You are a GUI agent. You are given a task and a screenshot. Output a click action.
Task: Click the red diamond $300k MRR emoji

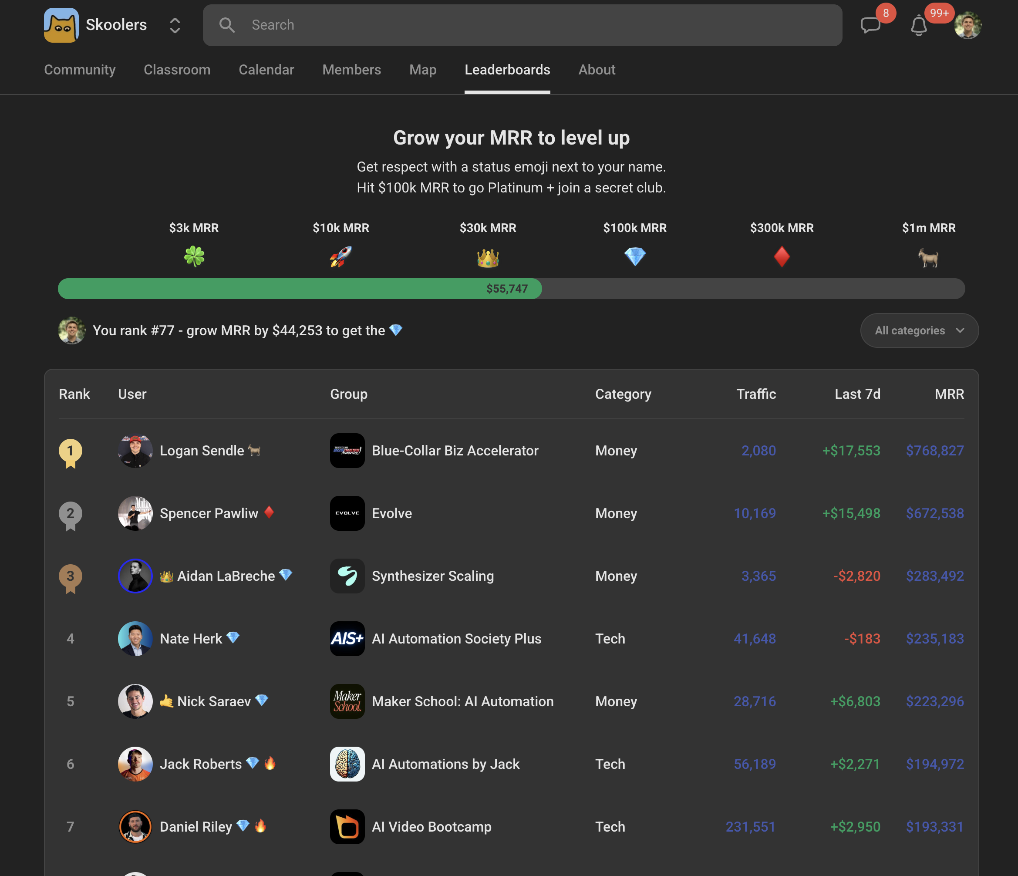point(782,256)
